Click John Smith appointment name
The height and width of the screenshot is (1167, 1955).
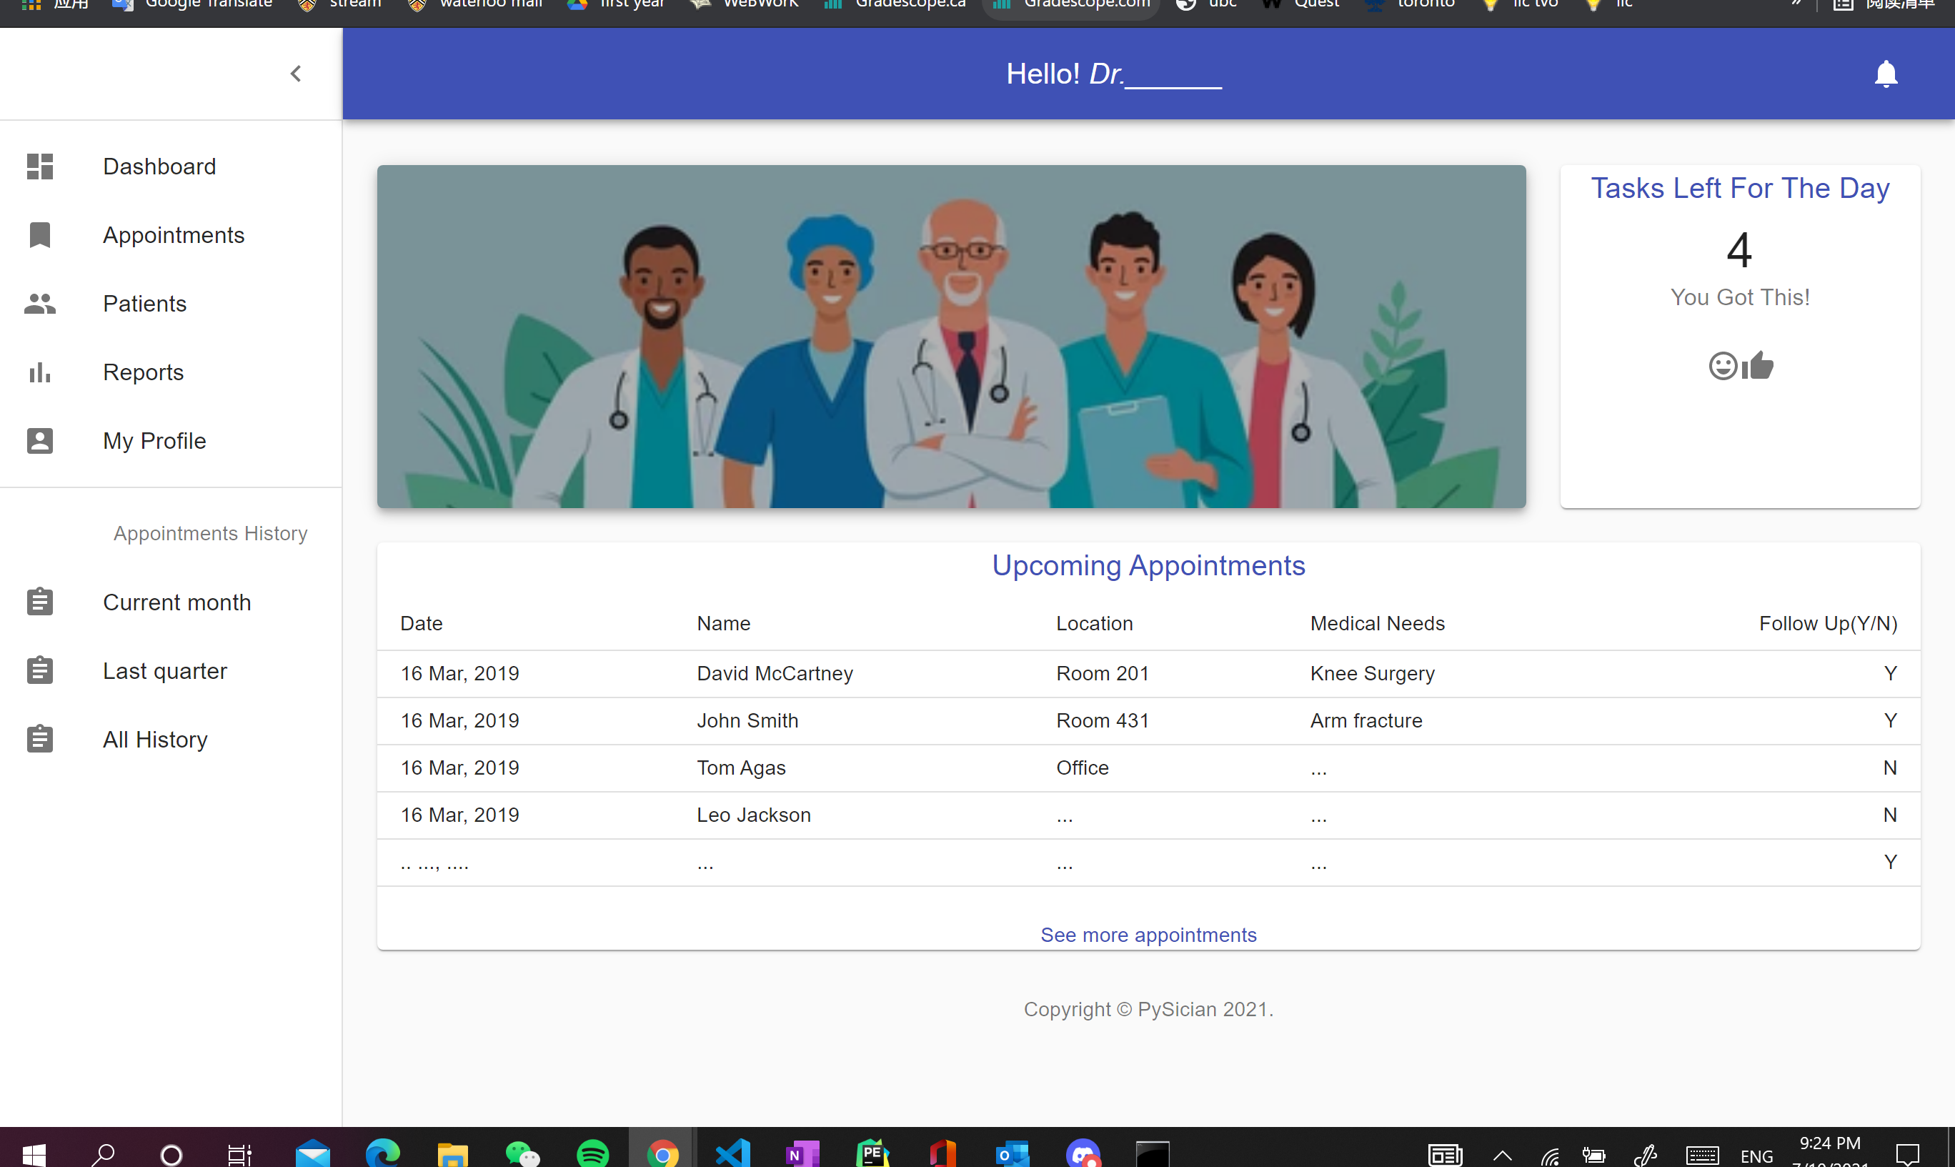tap(747, 720)
